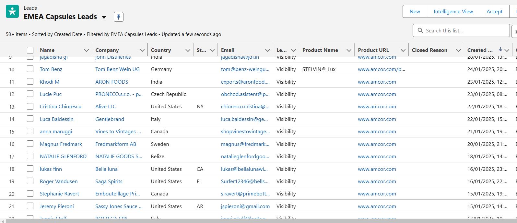Click the search magnifier icon
Screen dimensions: 517x223
(x=420, y=30)
